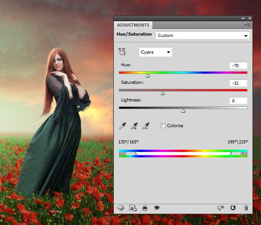Open the Custom preset dropdown
Screen dimensions: 261x225
[202, 36]
